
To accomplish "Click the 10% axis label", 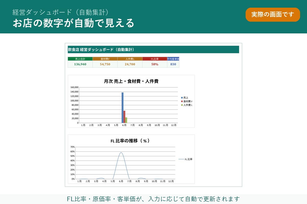I will point(72,174).
